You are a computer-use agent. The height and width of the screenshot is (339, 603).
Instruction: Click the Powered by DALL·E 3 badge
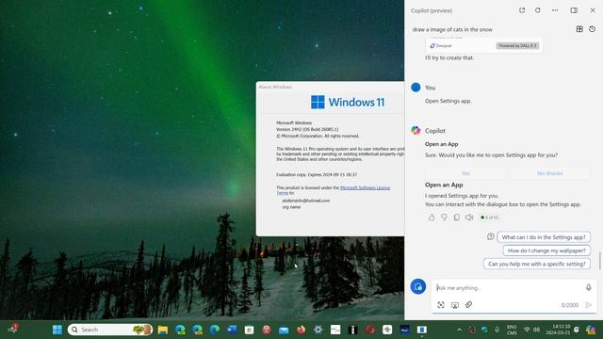tap(517, 46)
